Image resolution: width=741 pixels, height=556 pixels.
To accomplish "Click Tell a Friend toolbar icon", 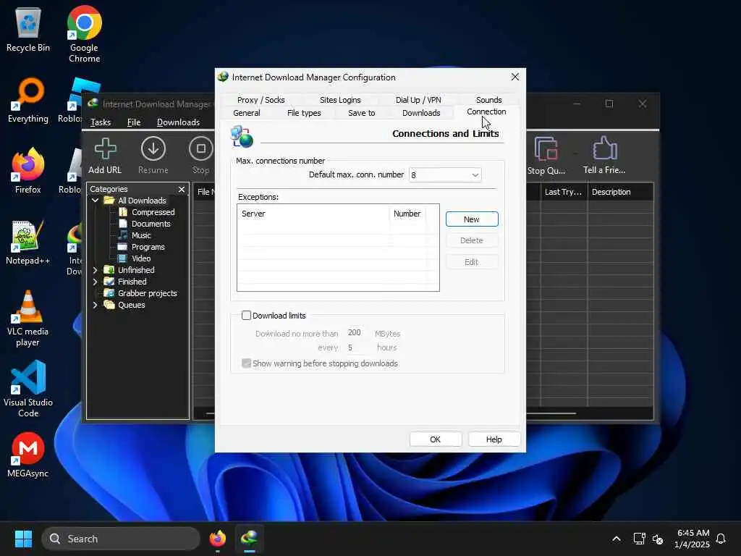I will point(604,156).
